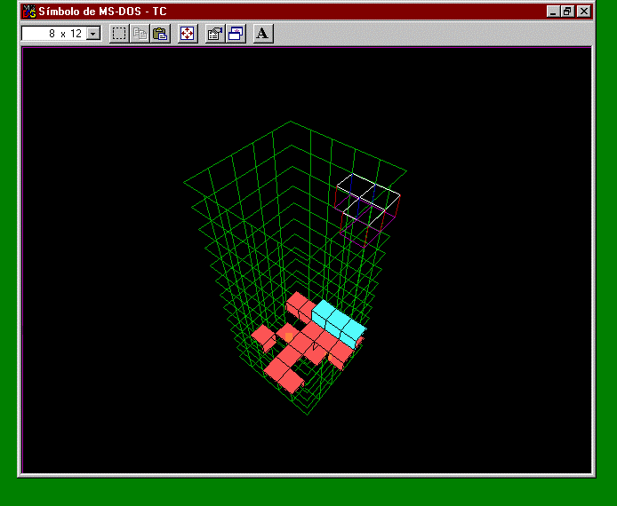
Task: Open the Properties toolbar icon
Action: coord(215,34)
